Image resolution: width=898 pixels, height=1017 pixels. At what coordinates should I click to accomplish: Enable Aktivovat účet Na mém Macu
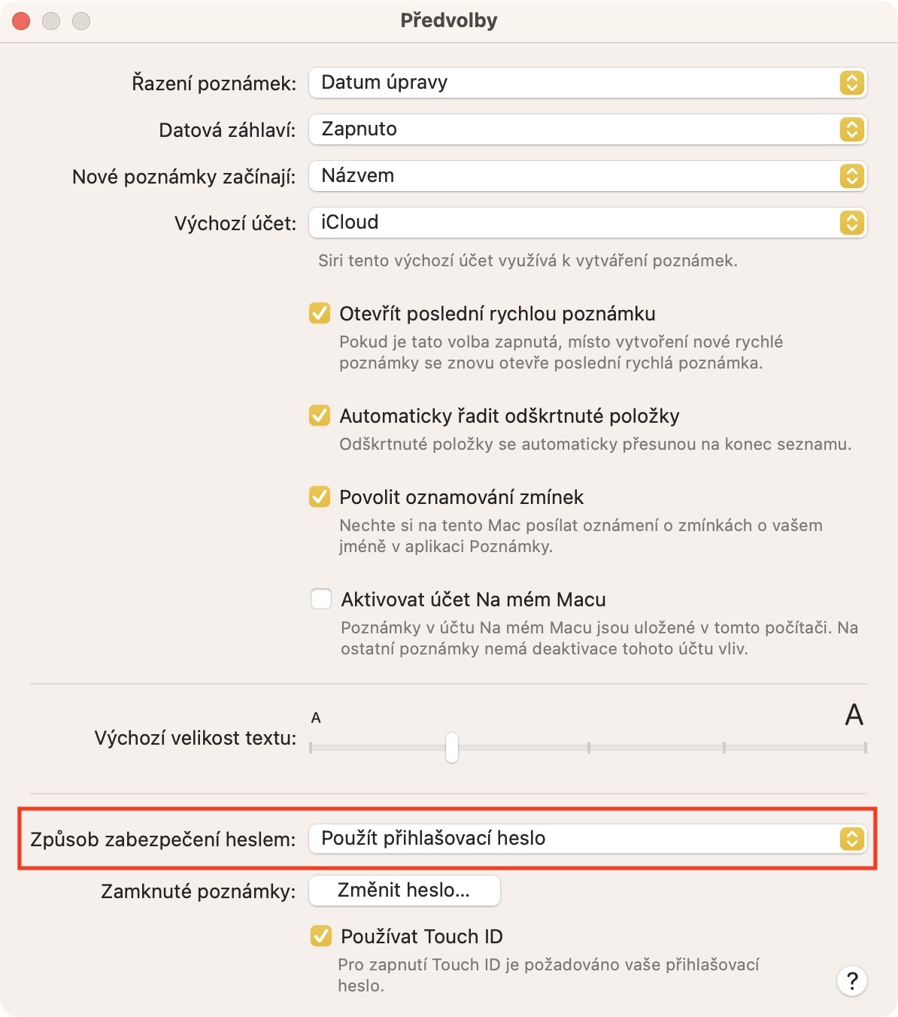321,599
